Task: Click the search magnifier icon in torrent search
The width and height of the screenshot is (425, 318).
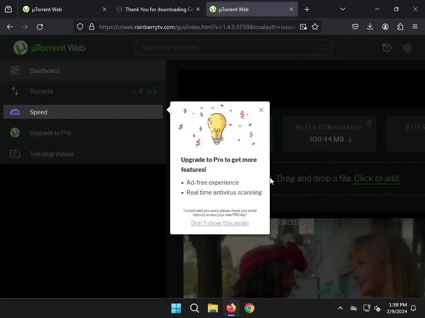Action: [321, 47]
